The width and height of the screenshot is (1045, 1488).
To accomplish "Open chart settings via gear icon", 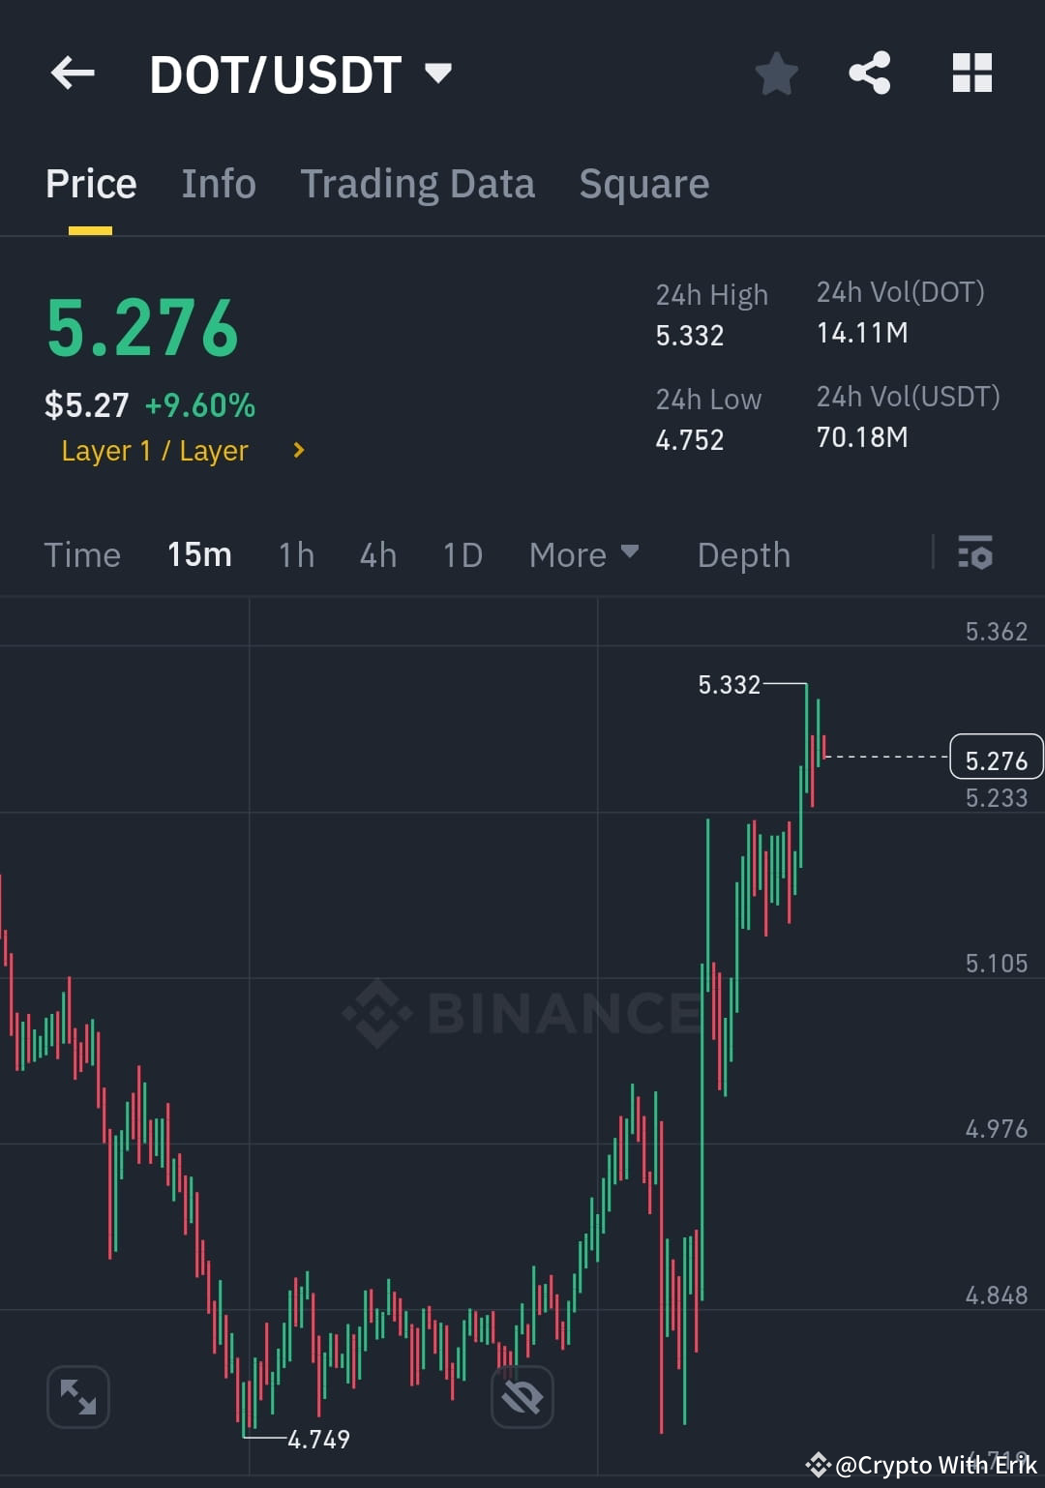I will 975,554.
